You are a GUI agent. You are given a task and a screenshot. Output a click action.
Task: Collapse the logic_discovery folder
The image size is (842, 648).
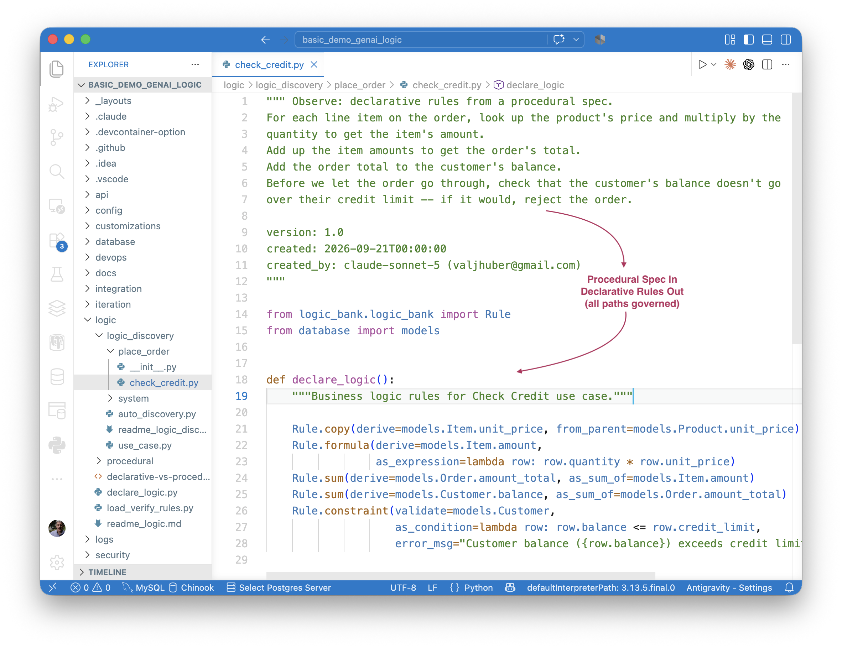(142, 336)
